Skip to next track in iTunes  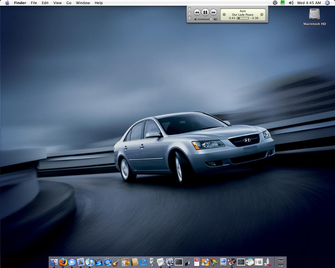pyautogui.click(x=214, y=12)
